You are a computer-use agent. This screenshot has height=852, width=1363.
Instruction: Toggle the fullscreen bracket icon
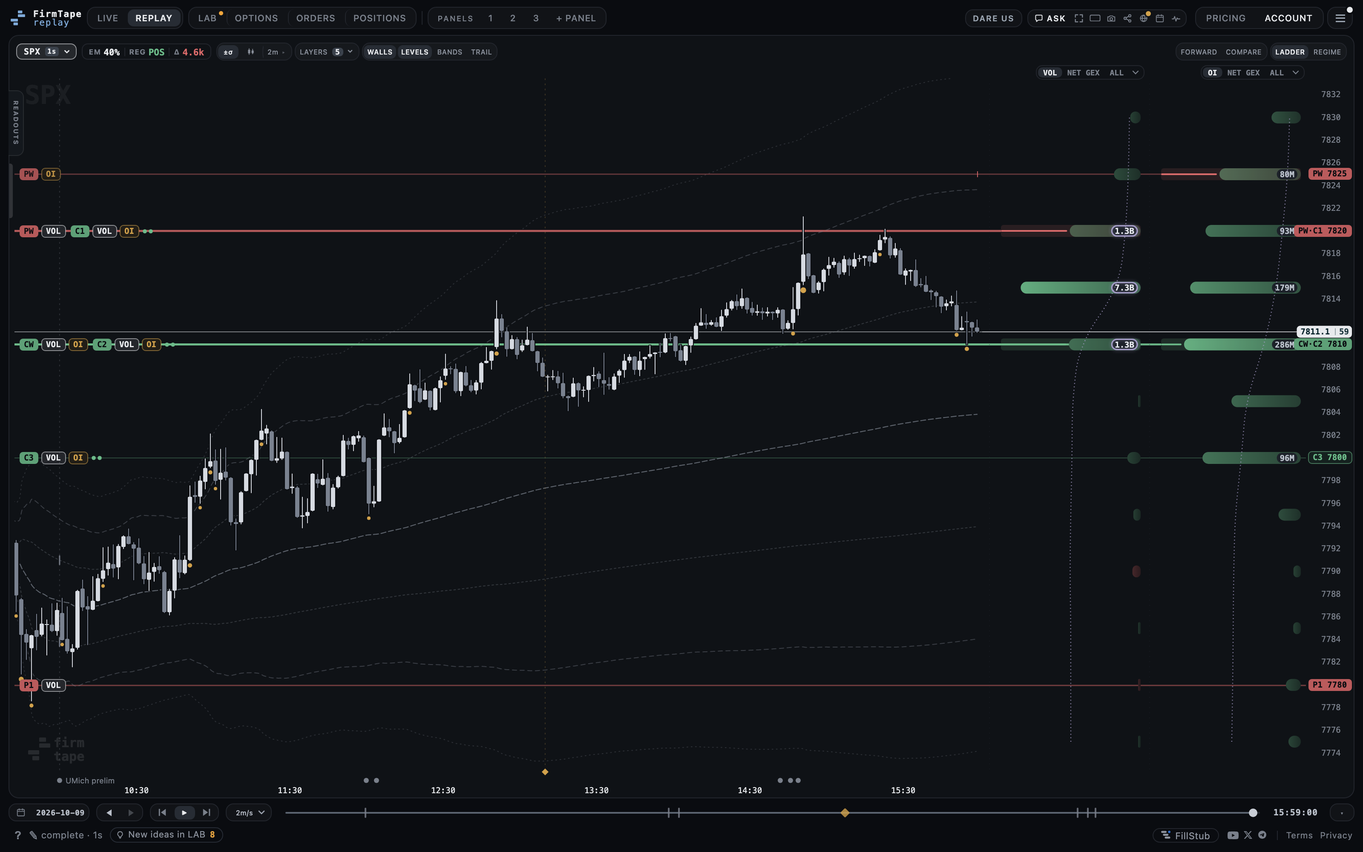(1078, 18)
